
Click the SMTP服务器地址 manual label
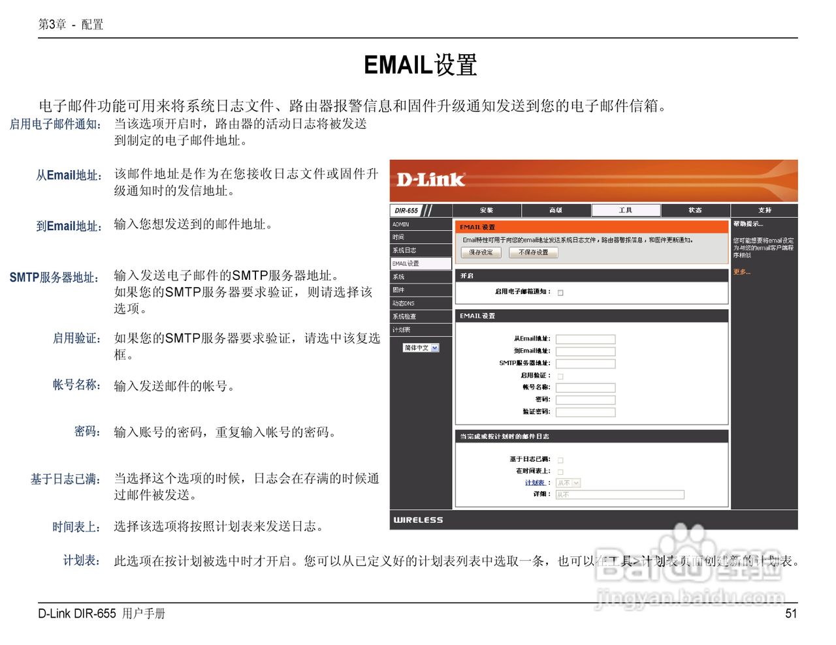coord(55,277)
